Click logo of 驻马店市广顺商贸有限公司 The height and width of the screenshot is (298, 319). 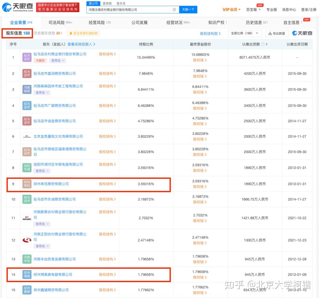[x=27, y=106]
